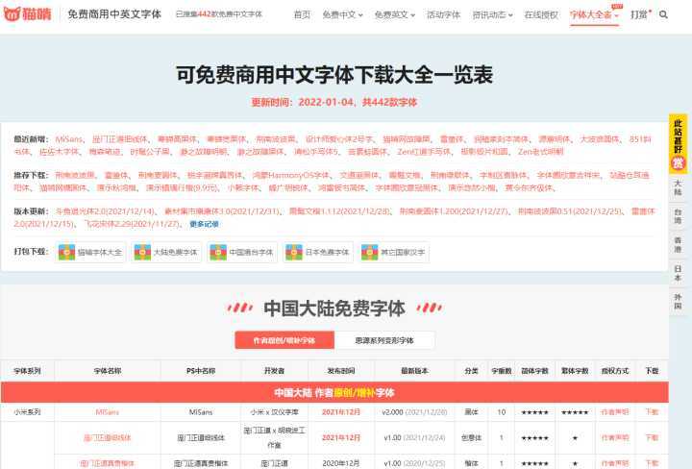Switch to the 思源系列变形字体 tab
Image resolution: width=692 pixels, height=469 pixels.
click(x=384, y=340)
